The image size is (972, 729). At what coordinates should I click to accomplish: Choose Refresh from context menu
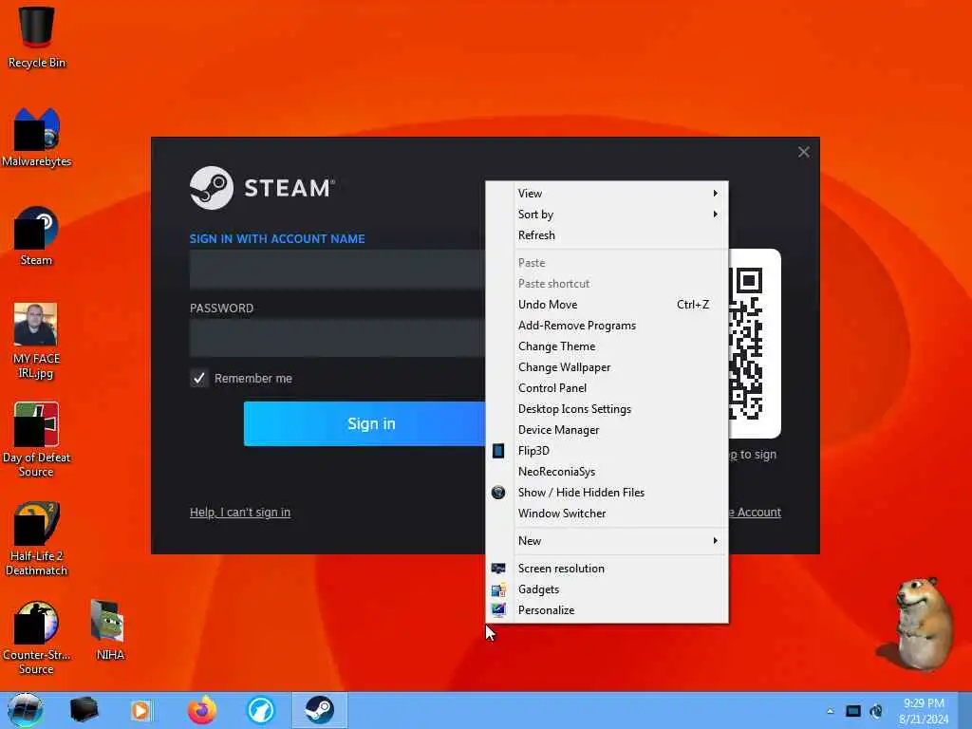click(x=607, y=235)
